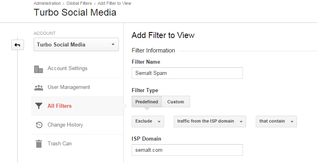Image resolution: width=317 pixels, height=163 pixels.
Task: Go to the User Management section
Action: [x=68, y=87]
